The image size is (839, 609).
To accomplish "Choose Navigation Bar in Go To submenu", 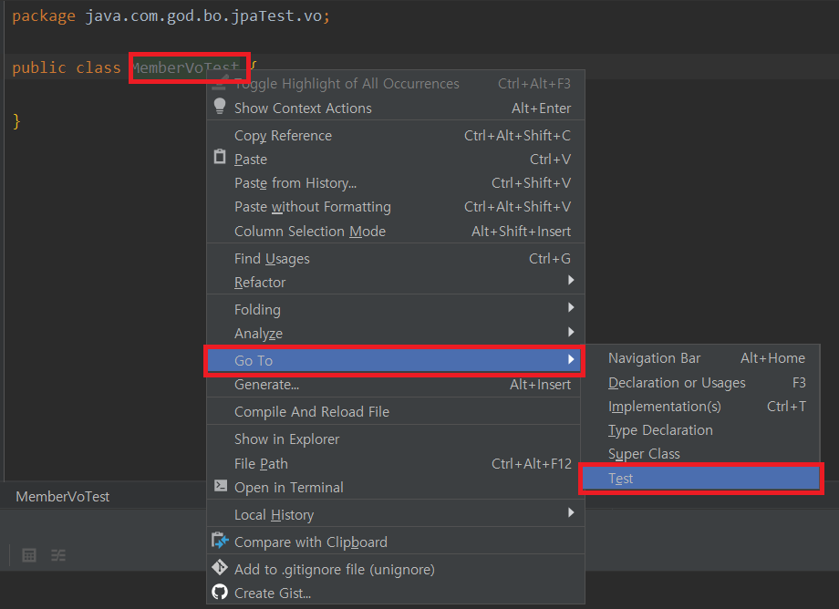I will 701,358.
